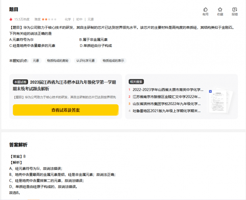The image size is (246, 200).
Task: Select the 元素 knowledge point chip
Action: 36,61
